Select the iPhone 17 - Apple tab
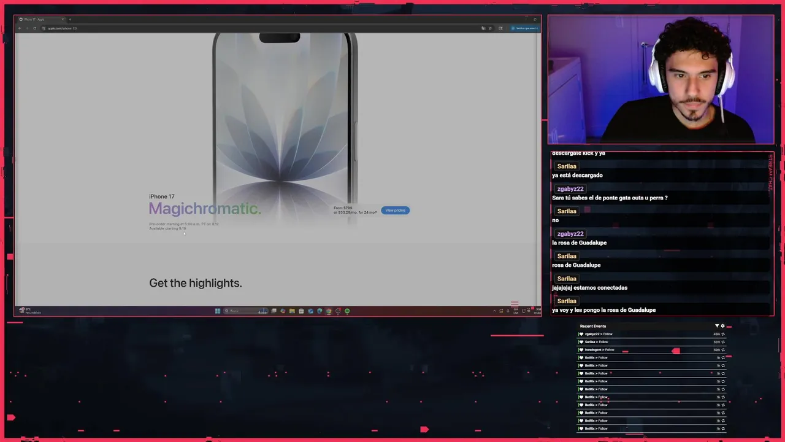785x442 pixels. point(41,20)
